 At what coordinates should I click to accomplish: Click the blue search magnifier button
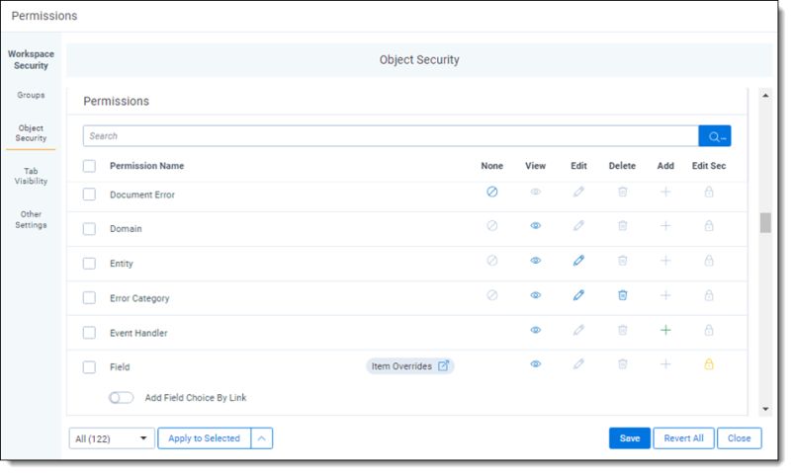click(714, 136)
